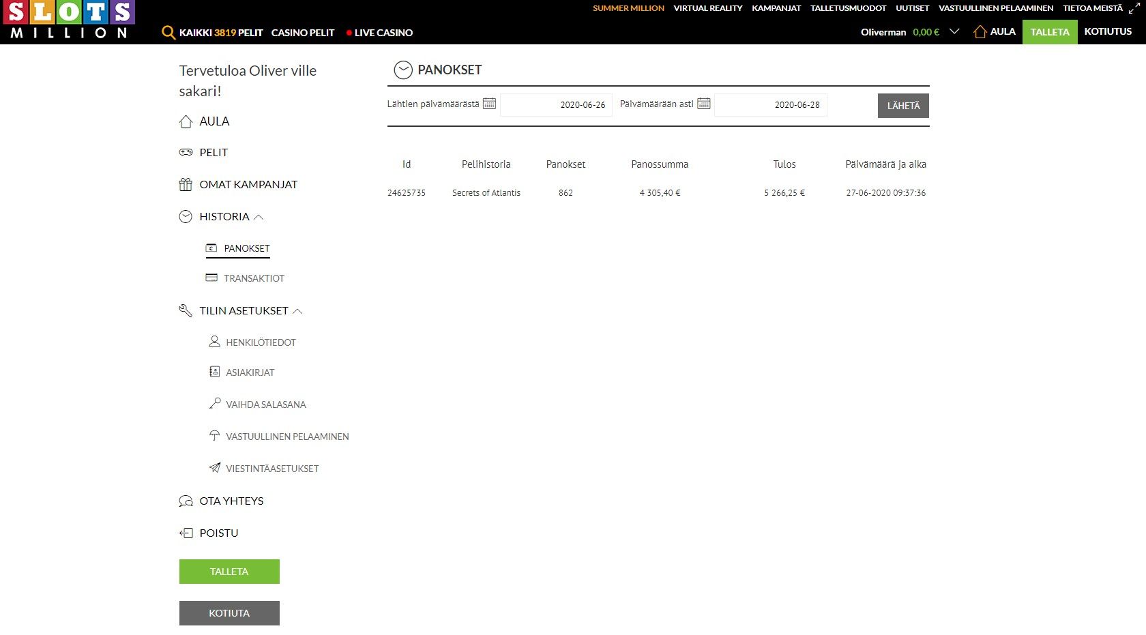1146x635 pixels.
Task: Click the POISTU logout link
Action: (x=219, y=533)
